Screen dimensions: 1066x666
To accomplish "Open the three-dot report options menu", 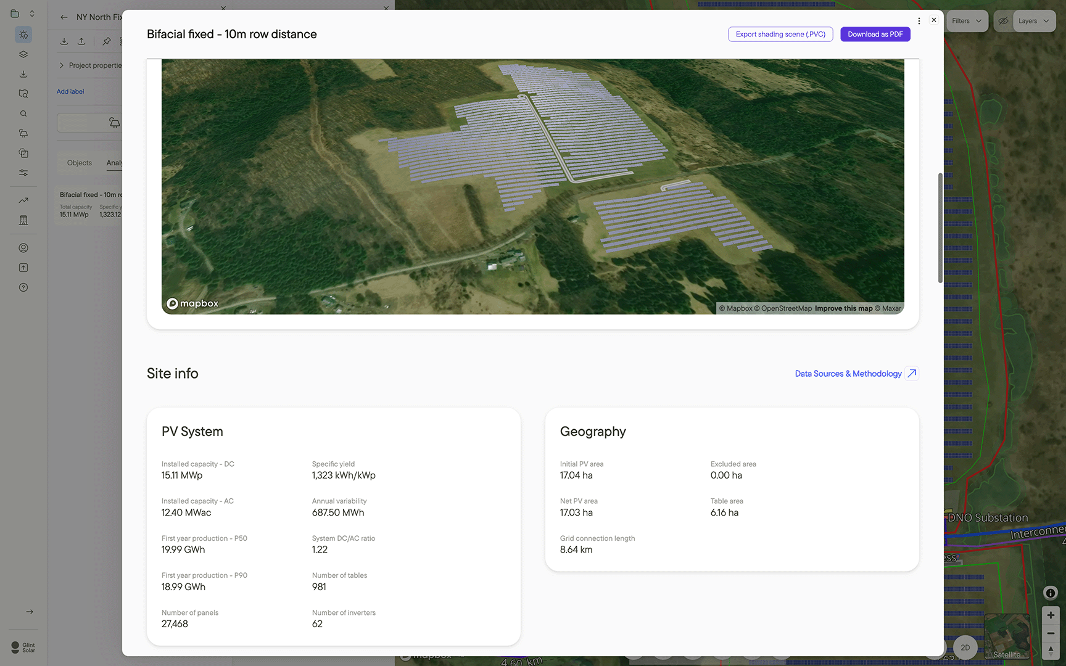I will tap(919, 21).
